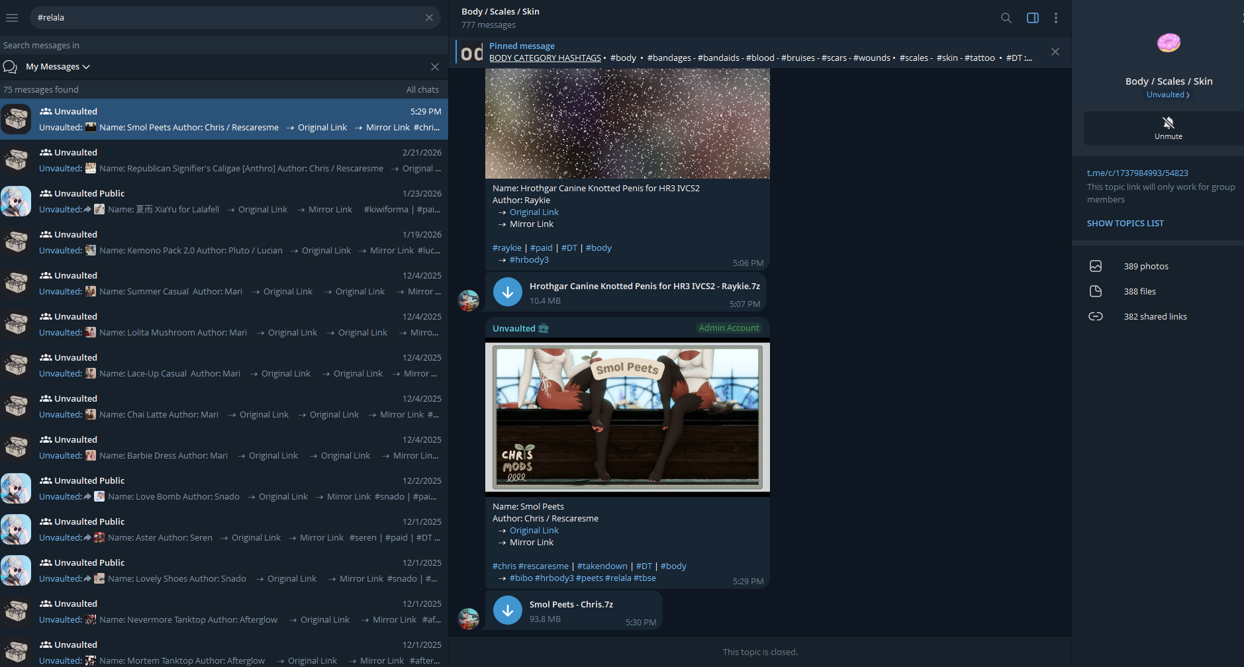Click the #paid hashtag in Hrothgar message
1244x667 pixels.
541,248
